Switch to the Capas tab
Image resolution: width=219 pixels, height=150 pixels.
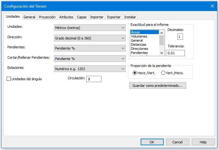[x=82, y=17]
